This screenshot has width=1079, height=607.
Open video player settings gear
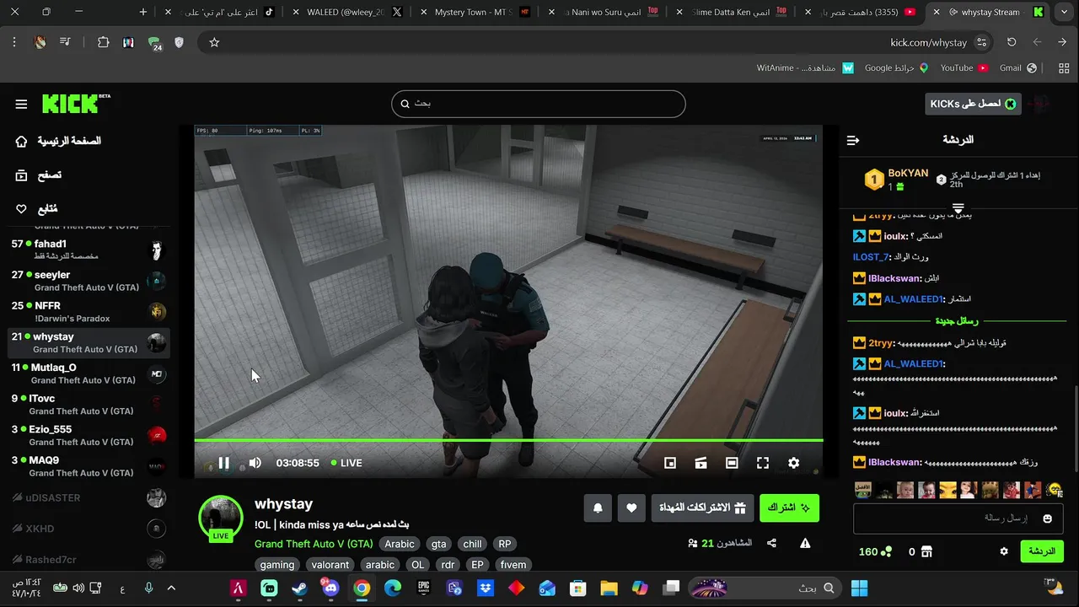coord(793,463)
